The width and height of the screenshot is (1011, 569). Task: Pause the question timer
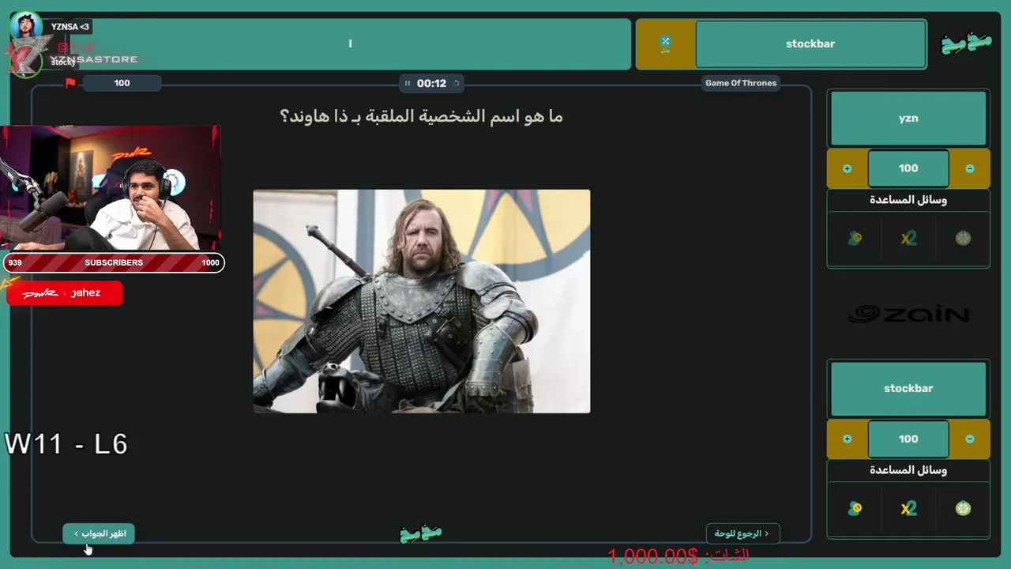408,83
